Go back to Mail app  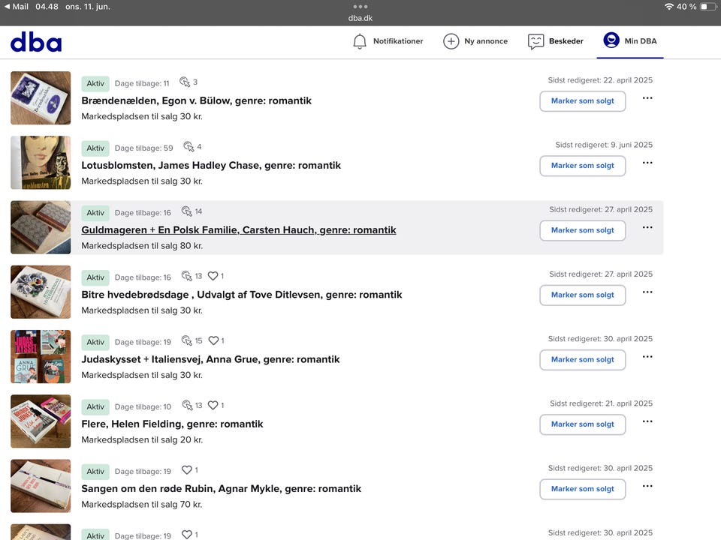click(x=16, y=7)
